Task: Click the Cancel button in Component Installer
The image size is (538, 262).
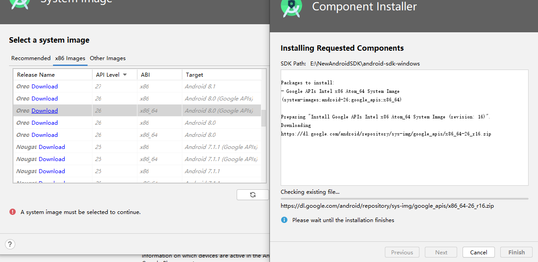Action: click(x=479, y=253)
